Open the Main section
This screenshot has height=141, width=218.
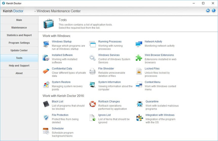[19, 20]
